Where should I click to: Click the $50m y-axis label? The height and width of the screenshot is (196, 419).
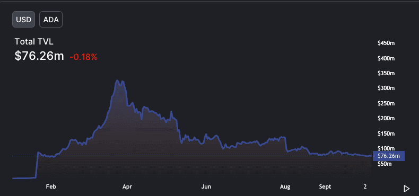(385, 164)
